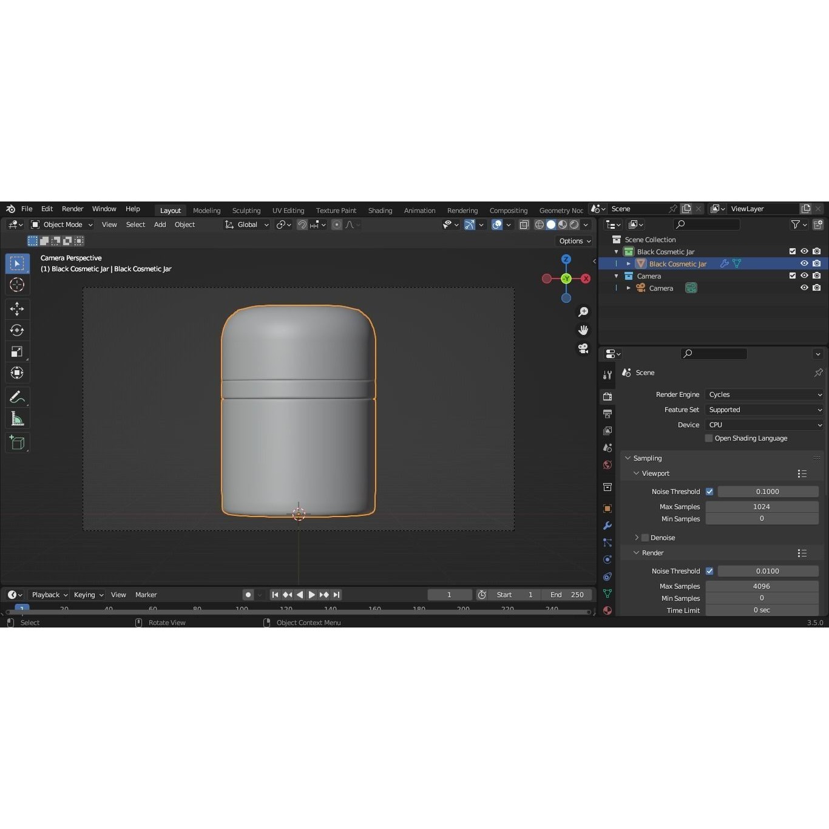Switch viewport to Rendered shading mode
Viewport: 829px width, 829px height.
(x=574, y=225)
